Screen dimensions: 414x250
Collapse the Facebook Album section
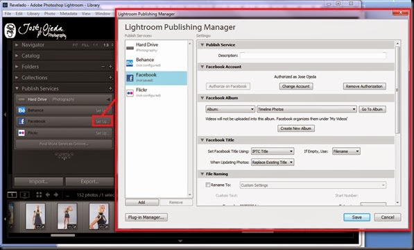tap(202, 98)
